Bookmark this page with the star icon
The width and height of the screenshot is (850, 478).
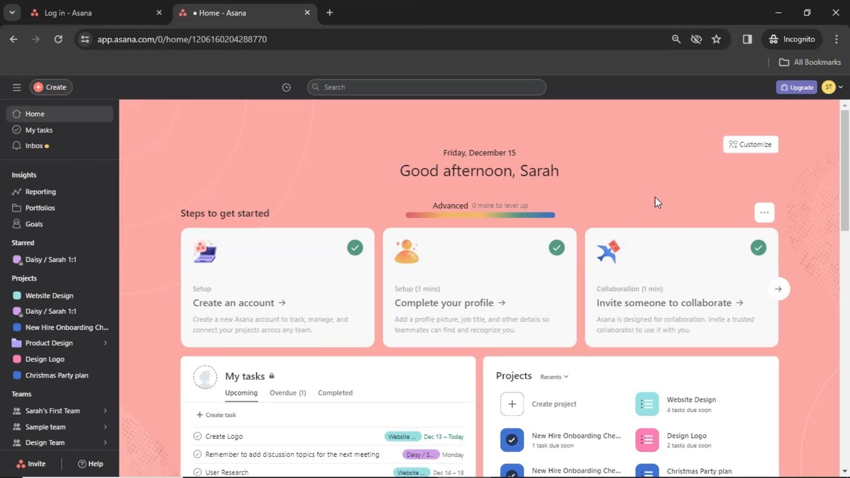(716, 39)
